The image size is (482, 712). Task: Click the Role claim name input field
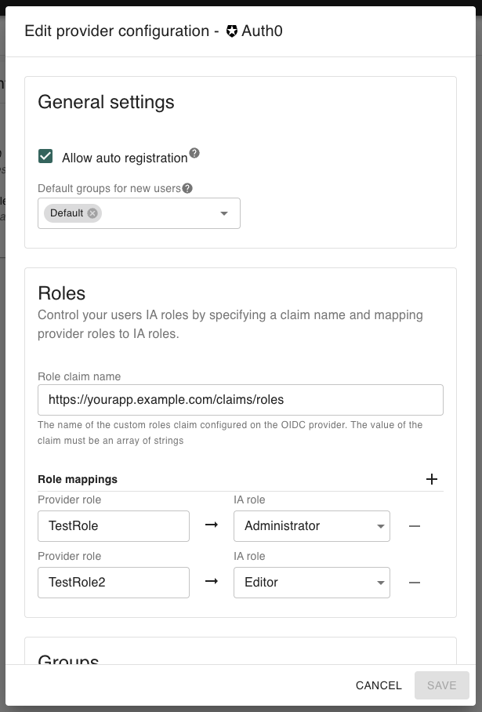pyautogui.click(x=240, y=400)
